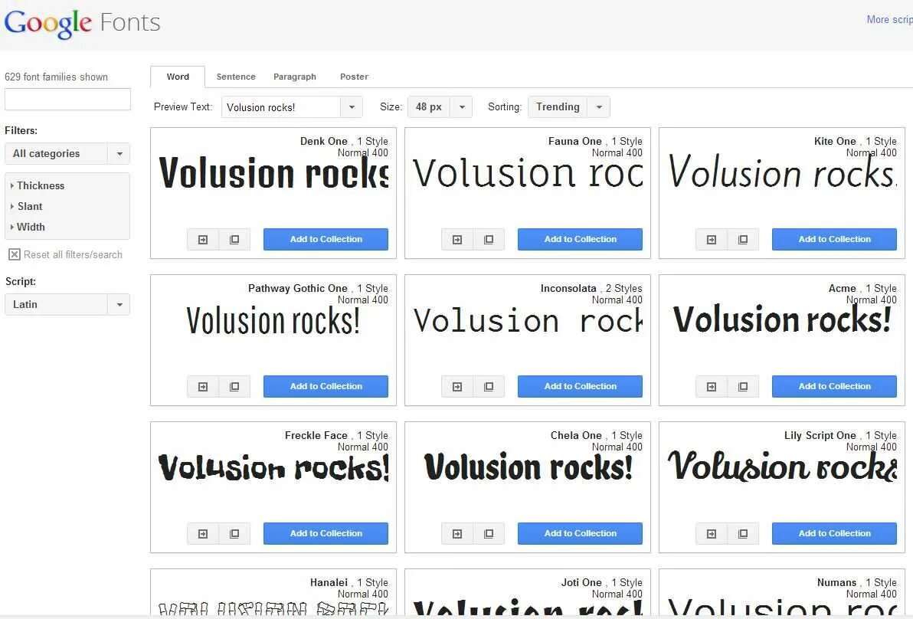Click the Inconsolata font name
This screenshot has height=619, width=913.
(x=568, y=288)
